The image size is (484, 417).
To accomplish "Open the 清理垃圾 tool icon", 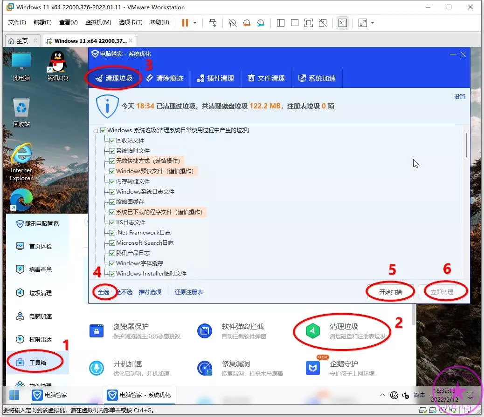I will tap(312, 331).
